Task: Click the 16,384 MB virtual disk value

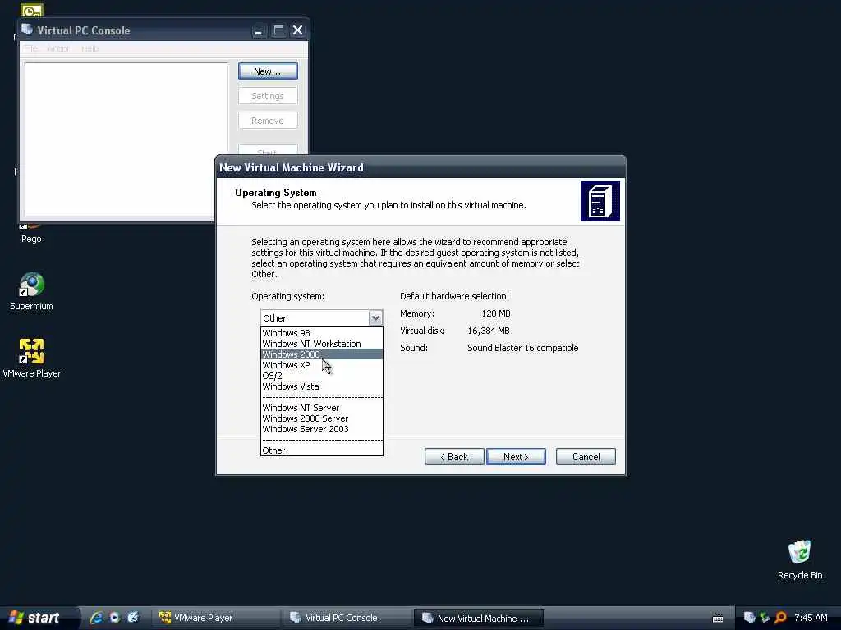Action: point(489,331)
